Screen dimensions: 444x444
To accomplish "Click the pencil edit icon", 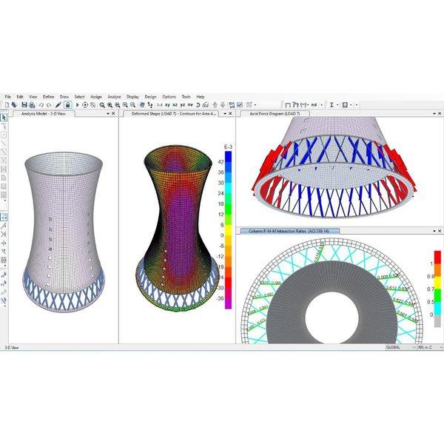I will (x=58, y=105).
